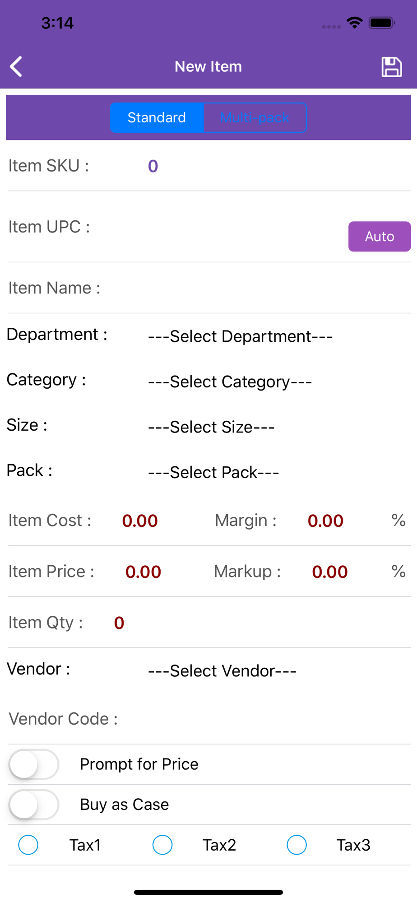Tap the Item Cost value field
Screen dimensions: 417x903
click(140, 521)
